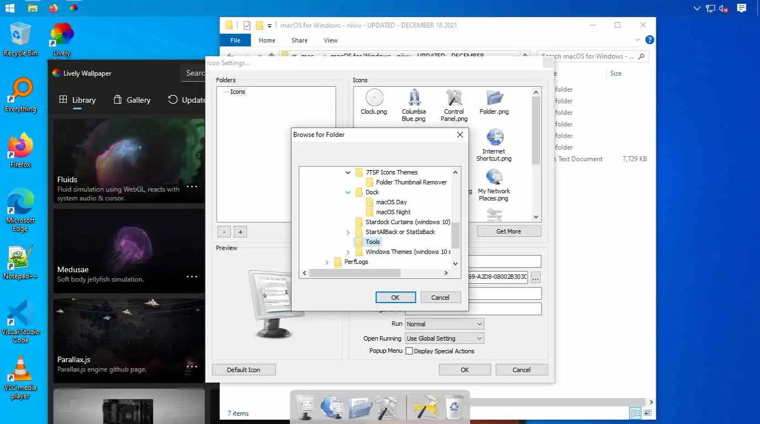Click the minus button under Folders
Viewport: 760px width, 424px height.
pos(224,232)
